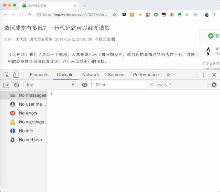
Task: Create a live expression with the eye icon
Action: click(85, 85)
